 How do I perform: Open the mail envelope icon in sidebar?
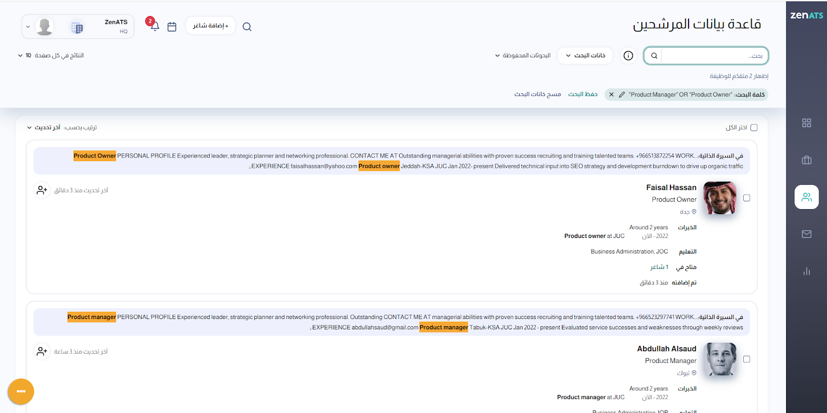[806, 234]
